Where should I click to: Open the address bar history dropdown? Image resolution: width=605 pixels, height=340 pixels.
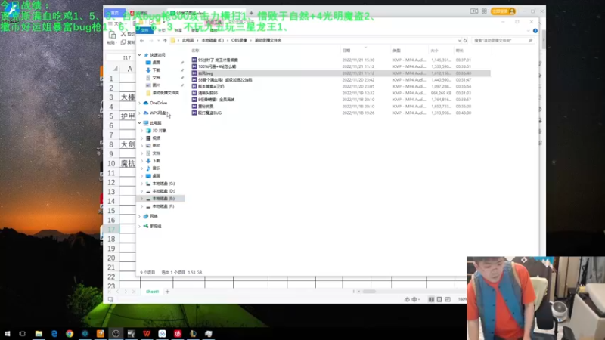tap(459, 41)
